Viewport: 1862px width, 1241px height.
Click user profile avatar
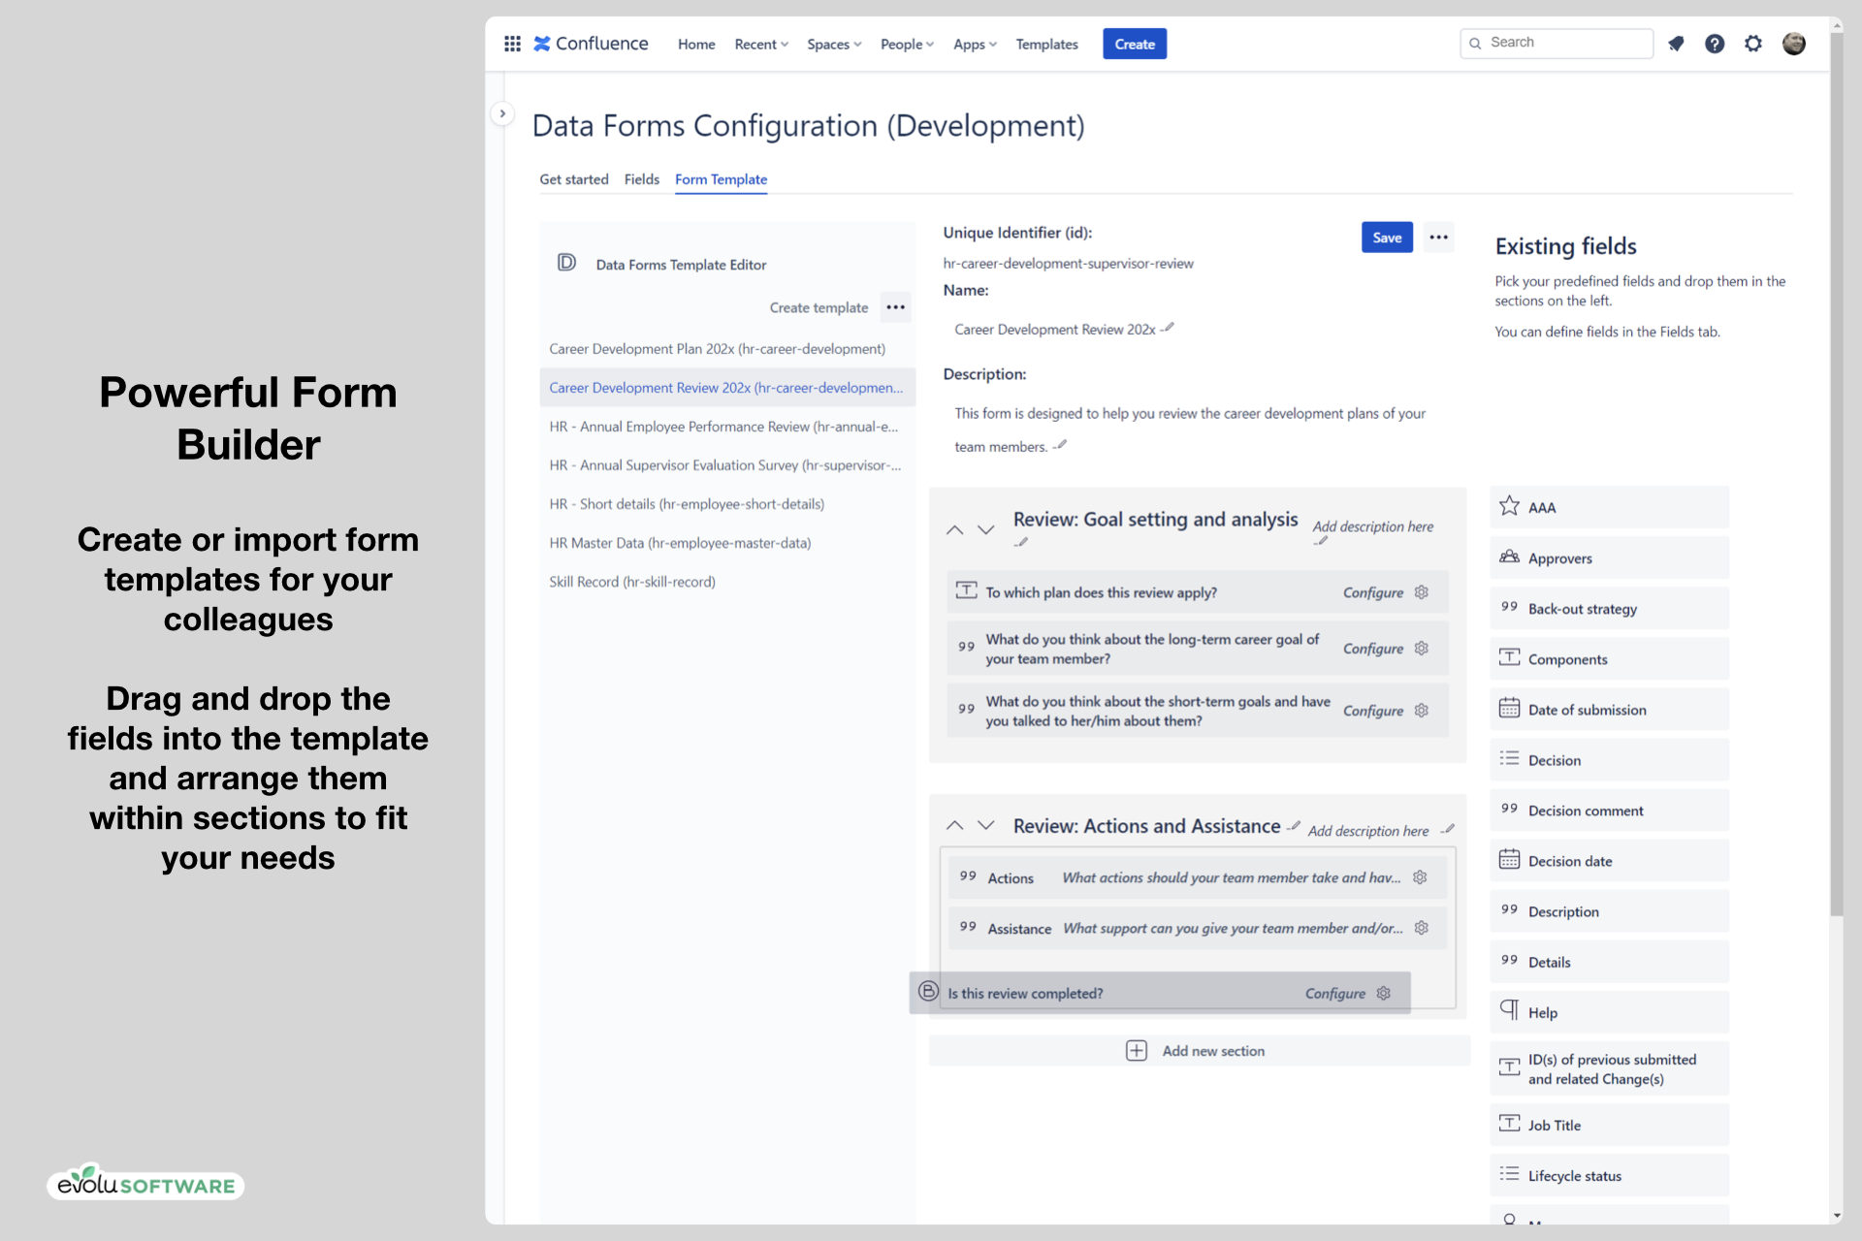pos(1793,44)
